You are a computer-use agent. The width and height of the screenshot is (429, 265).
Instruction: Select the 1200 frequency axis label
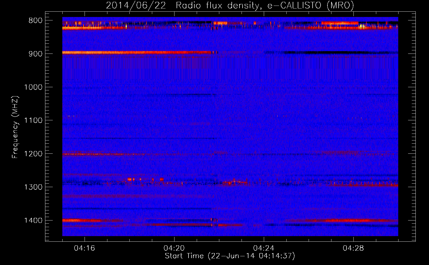[x=33, y=154]
